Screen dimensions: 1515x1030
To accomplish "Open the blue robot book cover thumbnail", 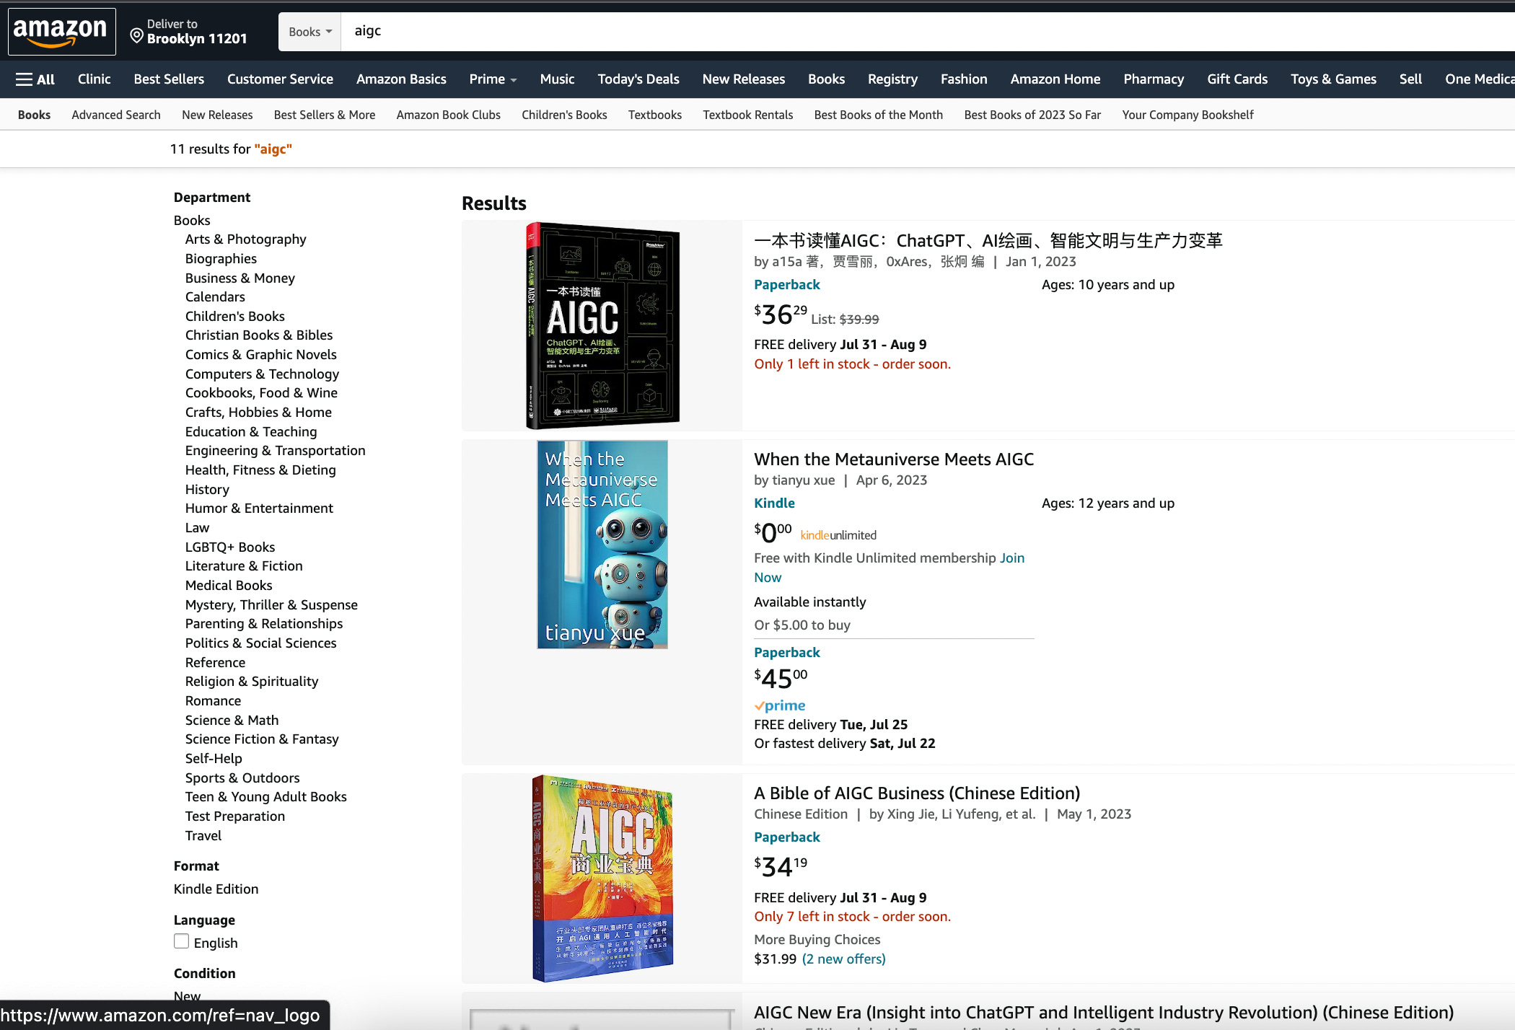I will click(602, 545).
